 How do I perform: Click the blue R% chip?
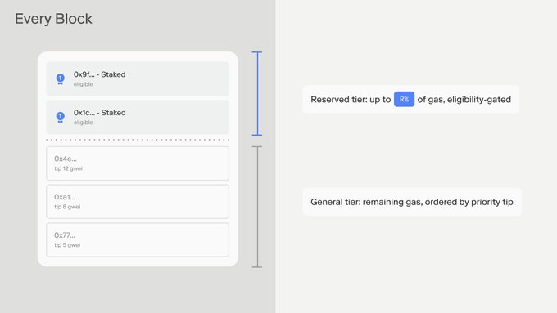404,99
